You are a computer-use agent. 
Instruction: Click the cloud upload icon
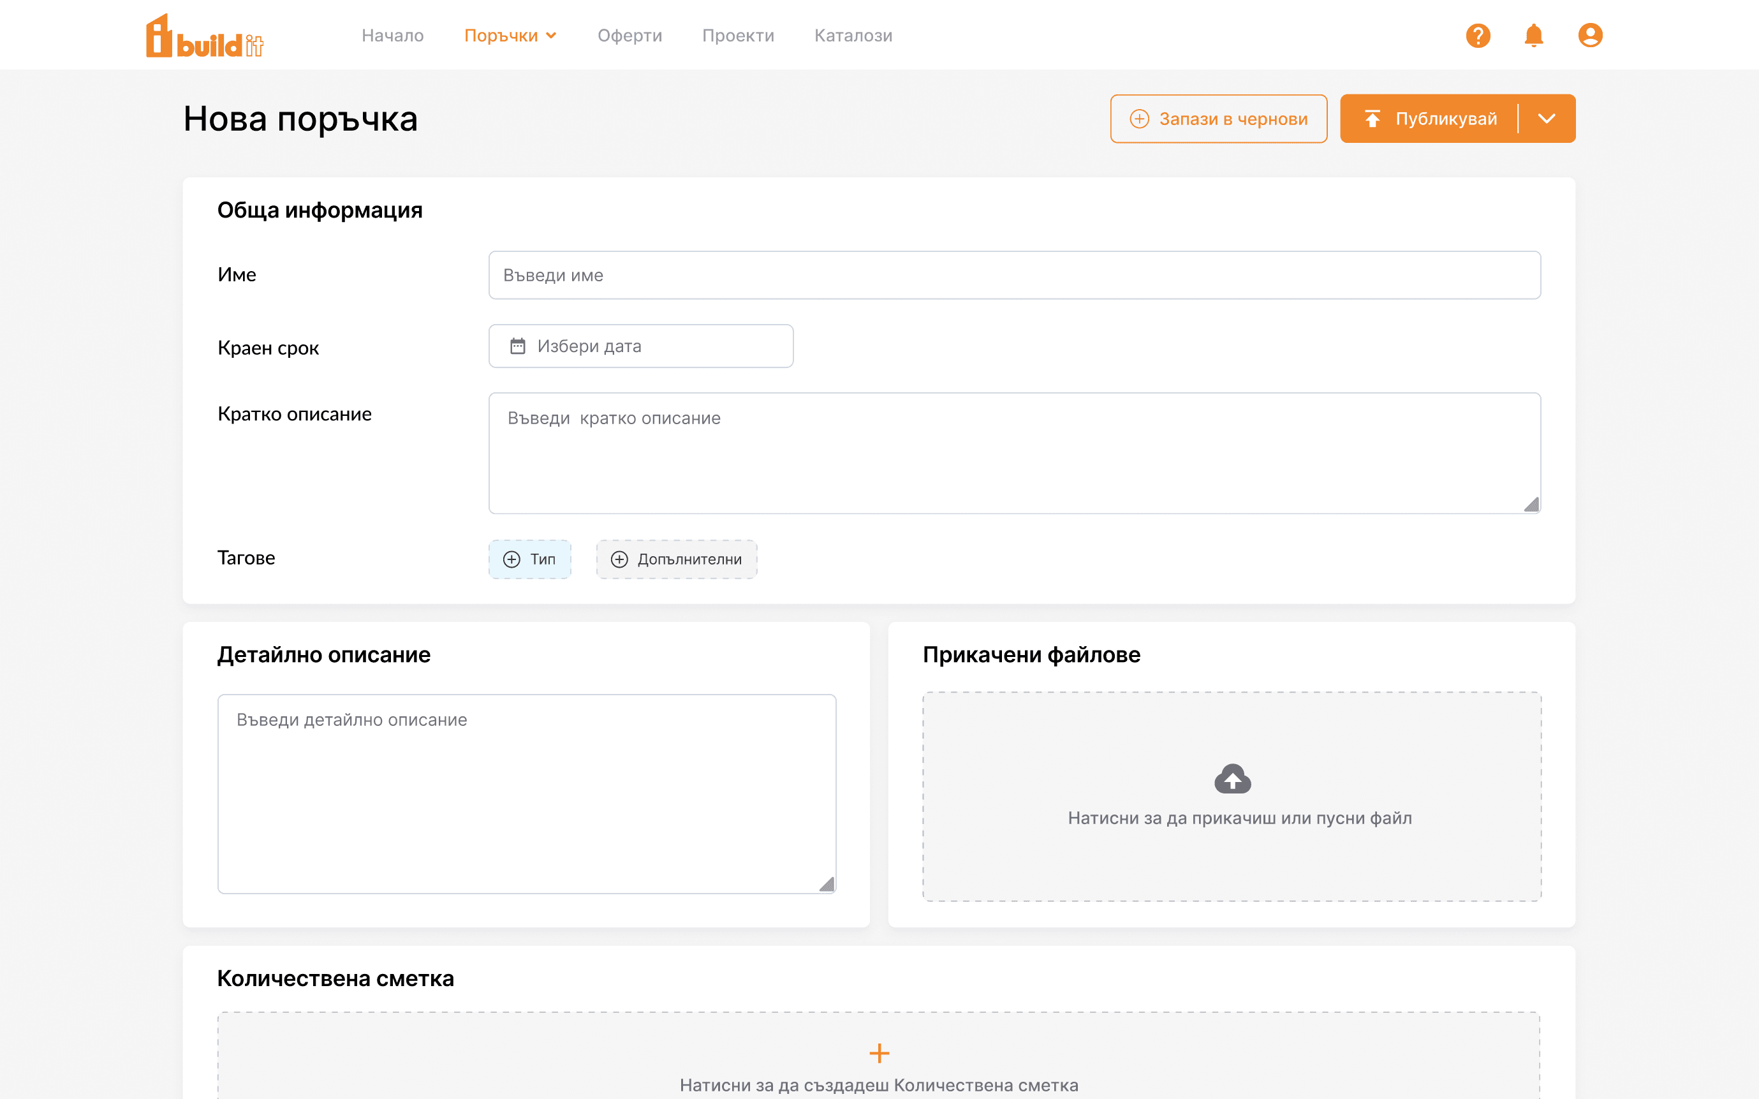click(1232, 778)
